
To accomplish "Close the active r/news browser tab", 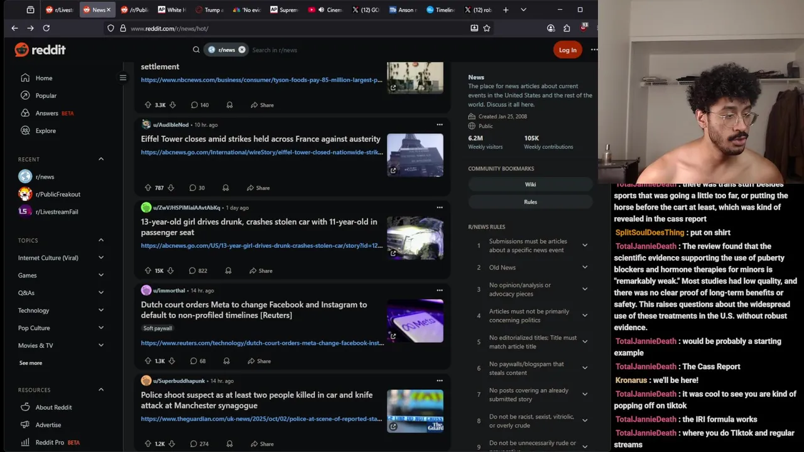I will (109, 9).
